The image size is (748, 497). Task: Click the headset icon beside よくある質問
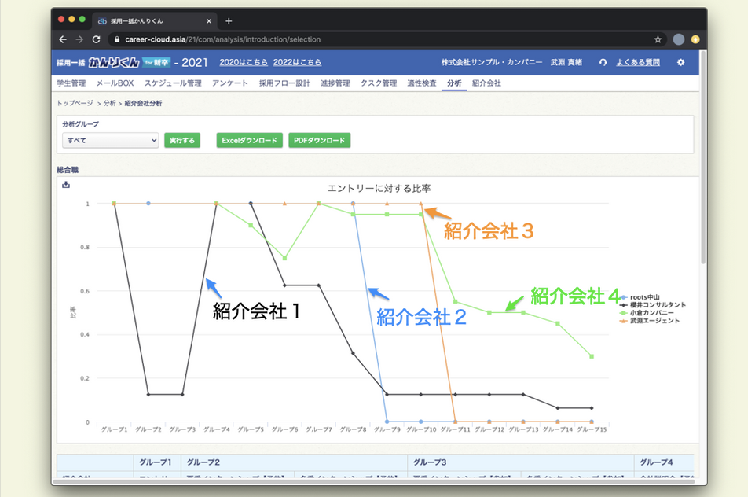pos(603,62)
